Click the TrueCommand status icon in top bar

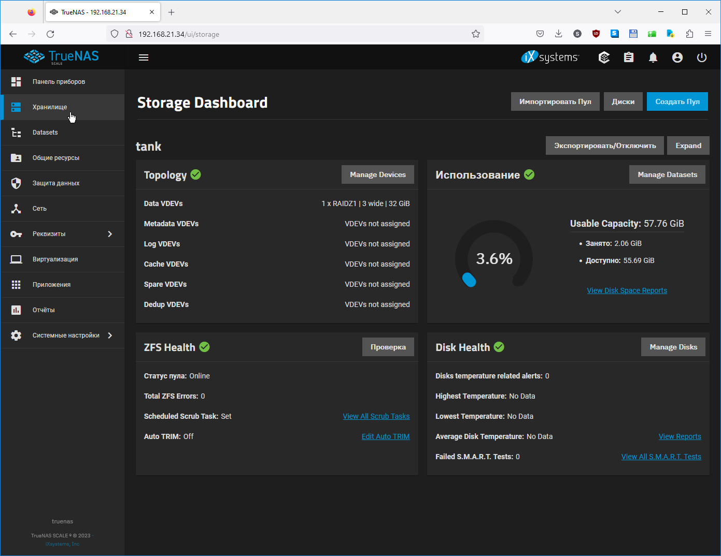(604, 57)
